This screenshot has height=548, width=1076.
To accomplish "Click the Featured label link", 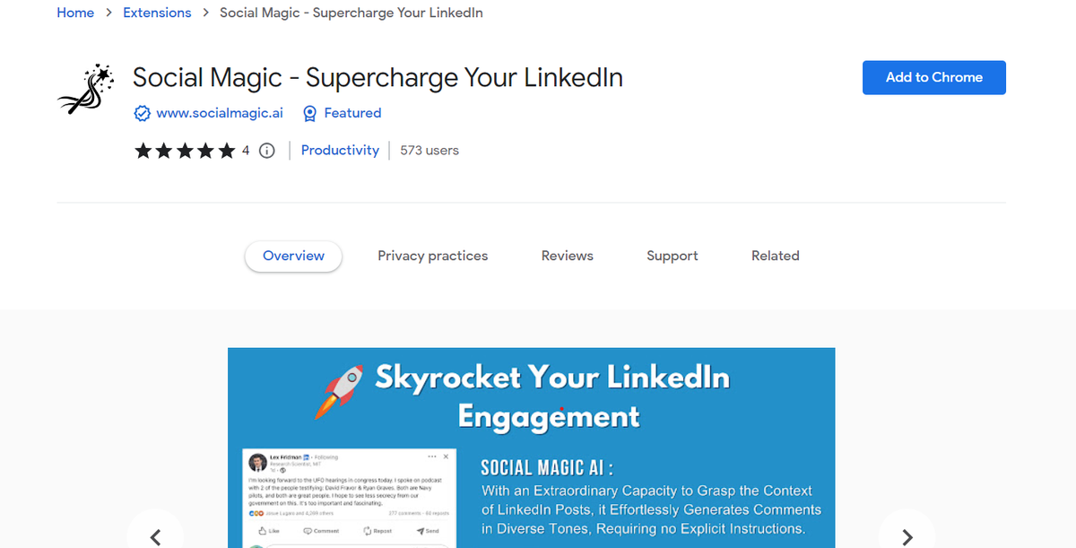I will [x=352, y=113].
